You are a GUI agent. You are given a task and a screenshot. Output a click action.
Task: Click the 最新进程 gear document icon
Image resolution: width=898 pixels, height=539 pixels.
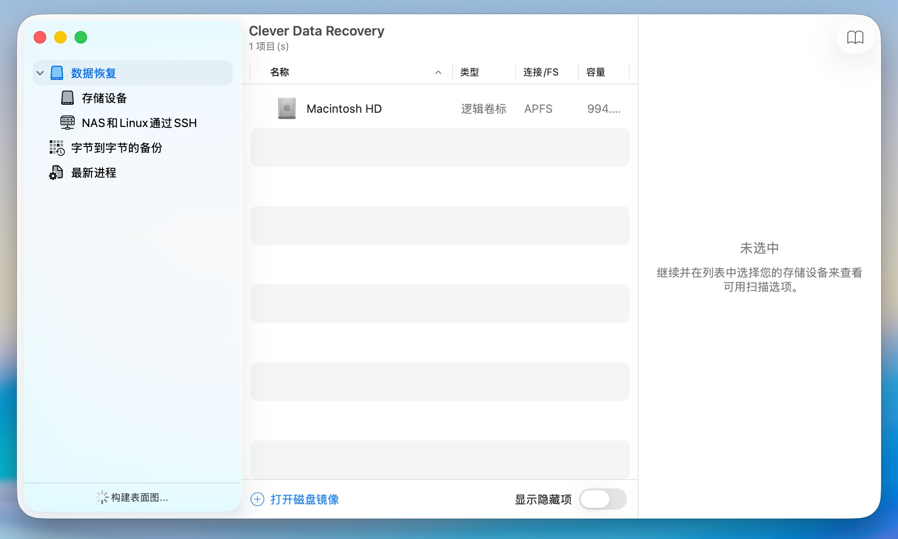[x=56, y=172]
